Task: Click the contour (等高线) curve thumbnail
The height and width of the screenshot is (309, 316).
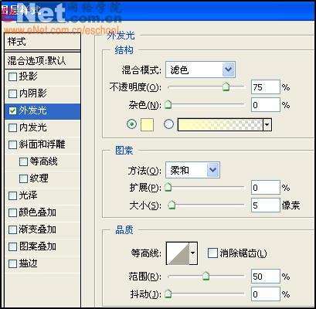Action: pos(178,253)
